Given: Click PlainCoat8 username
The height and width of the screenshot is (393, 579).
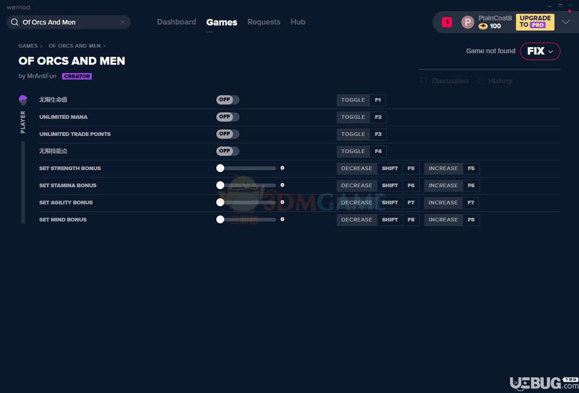Looking at the screenshot, I should tap(495, 18).
